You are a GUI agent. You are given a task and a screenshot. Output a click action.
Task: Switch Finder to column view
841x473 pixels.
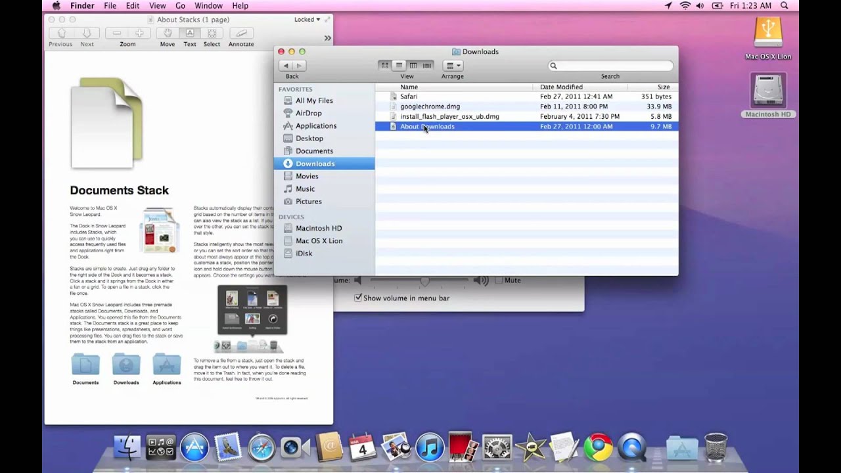pyautogui.click(x=413, y=66)
